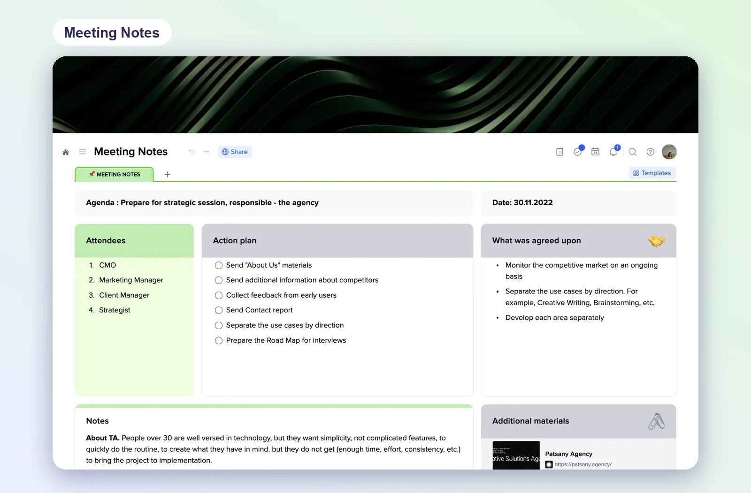Screen dimensions: 751x493
Task: Select the Client Manager attendee
Action: coord(124,295)
